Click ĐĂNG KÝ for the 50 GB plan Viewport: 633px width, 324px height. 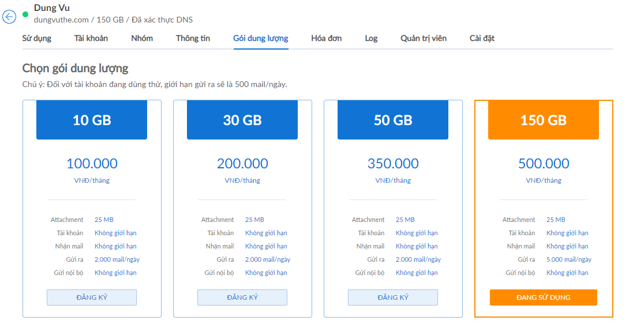[393, 297]
